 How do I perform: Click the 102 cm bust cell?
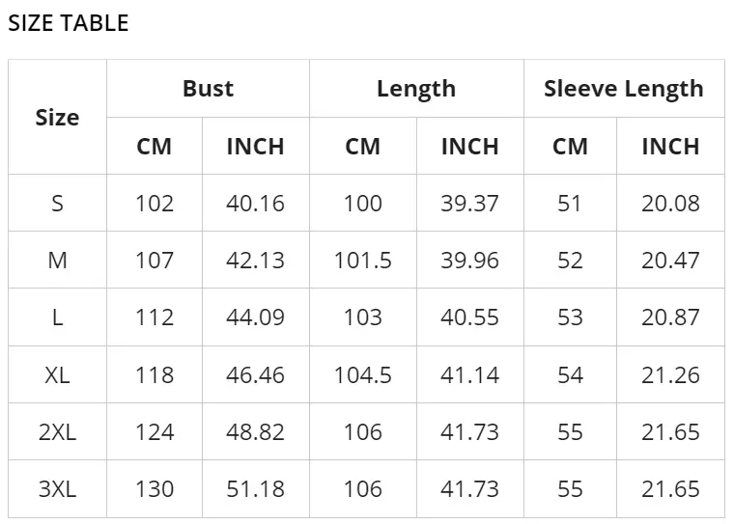click(x=155, y=204)
